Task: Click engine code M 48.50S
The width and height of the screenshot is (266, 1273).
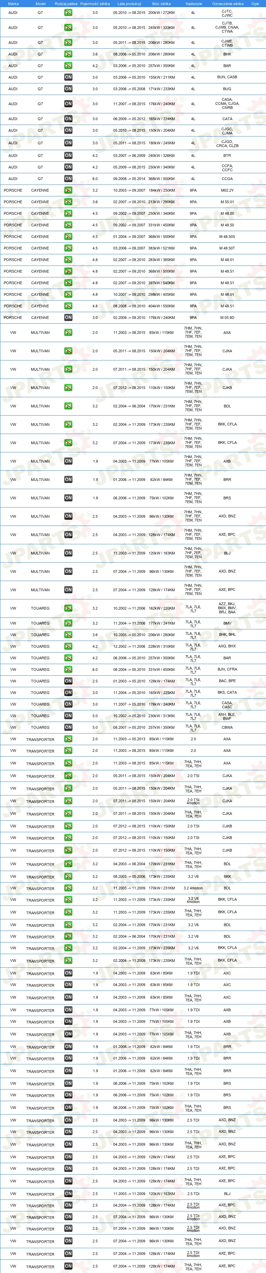Action: coord(227,237)
